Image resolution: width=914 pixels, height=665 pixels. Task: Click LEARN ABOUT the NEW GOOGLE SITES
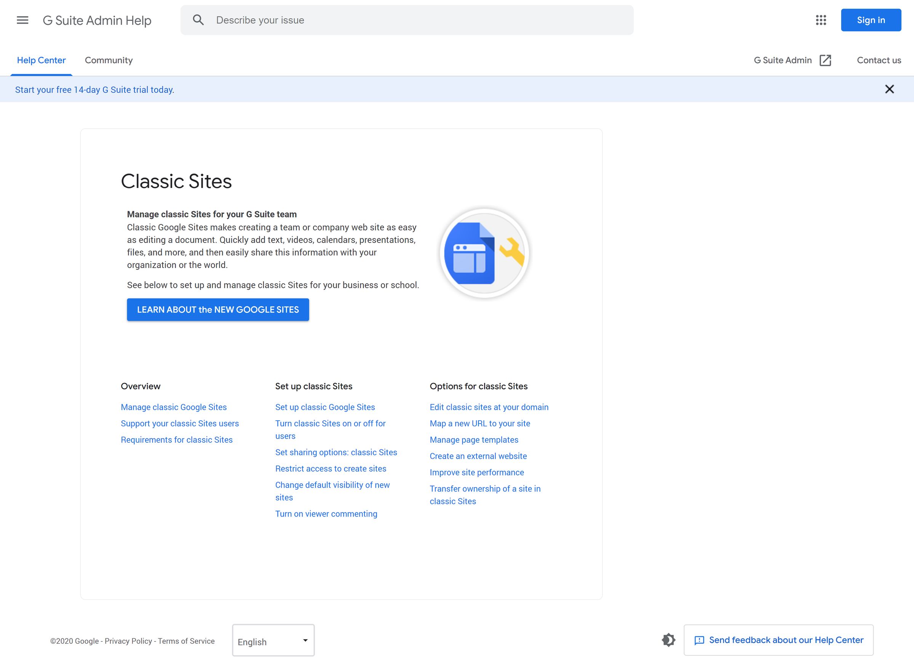pyautogui.click(x=217, y=309)
